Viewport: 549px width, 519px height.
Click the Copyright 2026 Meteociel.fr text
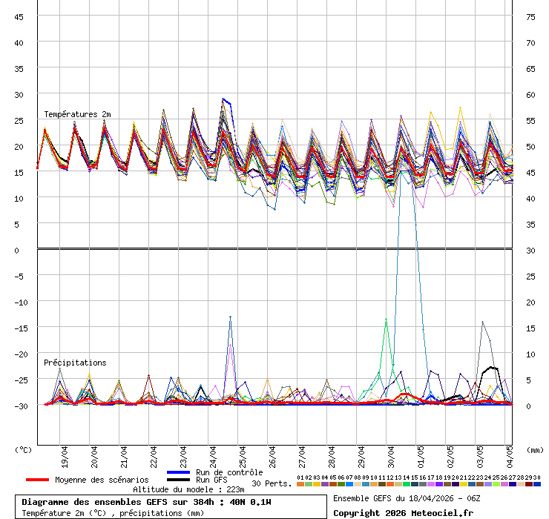tap(403, 512)
